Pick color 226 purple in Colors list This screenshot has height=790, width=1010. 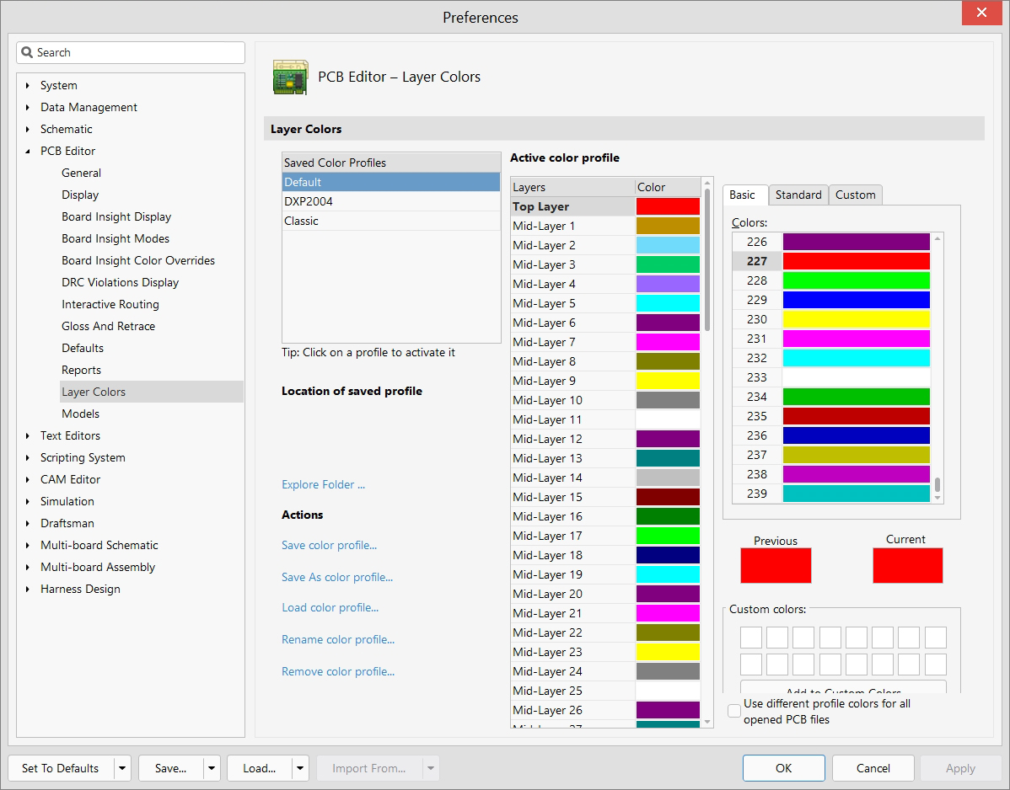856,242
